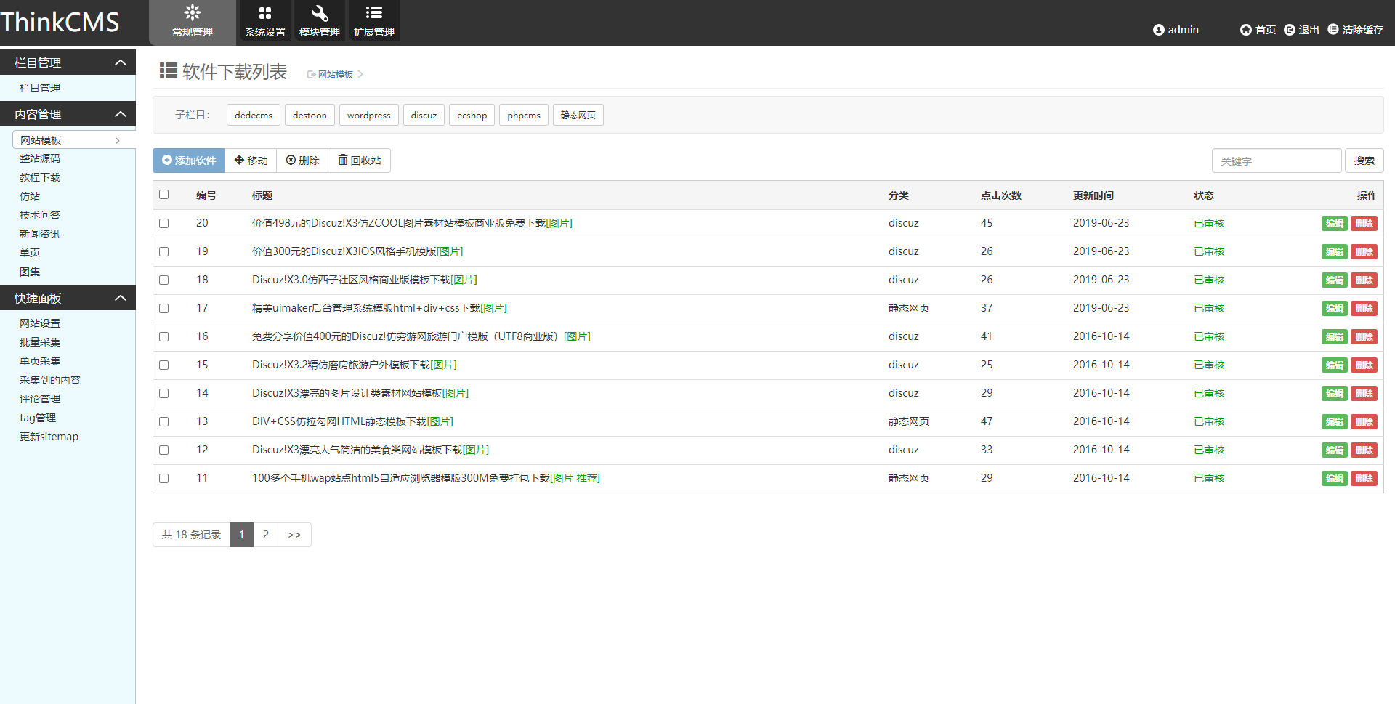Click the 退出 logout icon

click(1290, 30)
